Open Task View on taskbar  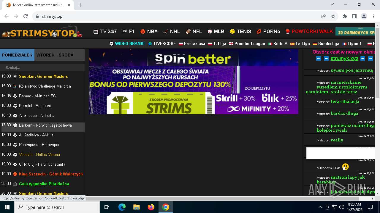[107, 207]
